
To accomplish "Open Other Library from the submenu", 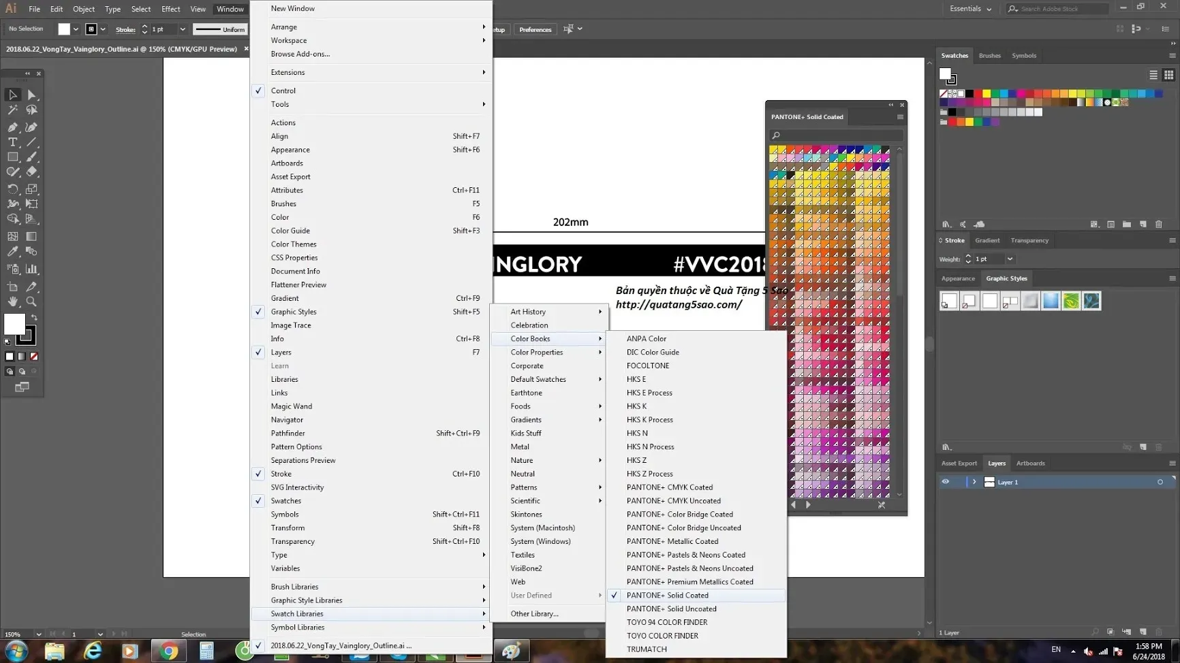I will [534, 613].
